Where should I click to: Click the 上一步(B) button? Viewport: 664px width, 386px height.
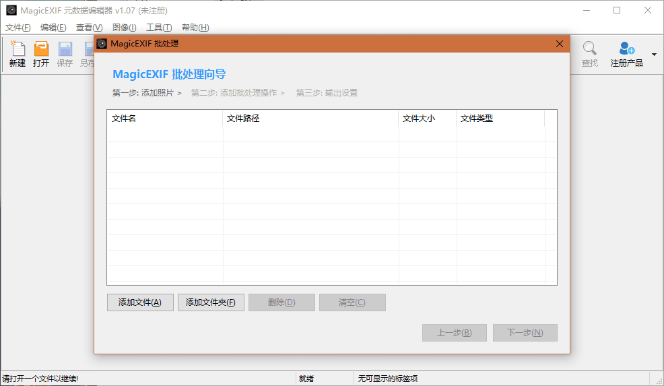455,333
